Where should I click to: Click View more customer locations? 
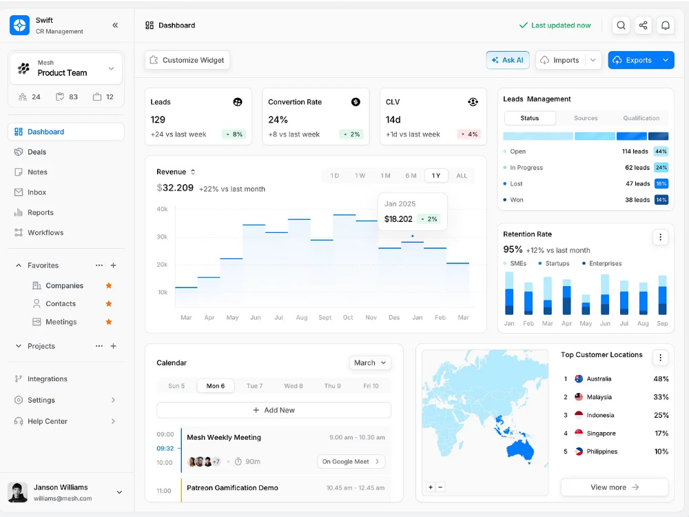coord(615,487)
